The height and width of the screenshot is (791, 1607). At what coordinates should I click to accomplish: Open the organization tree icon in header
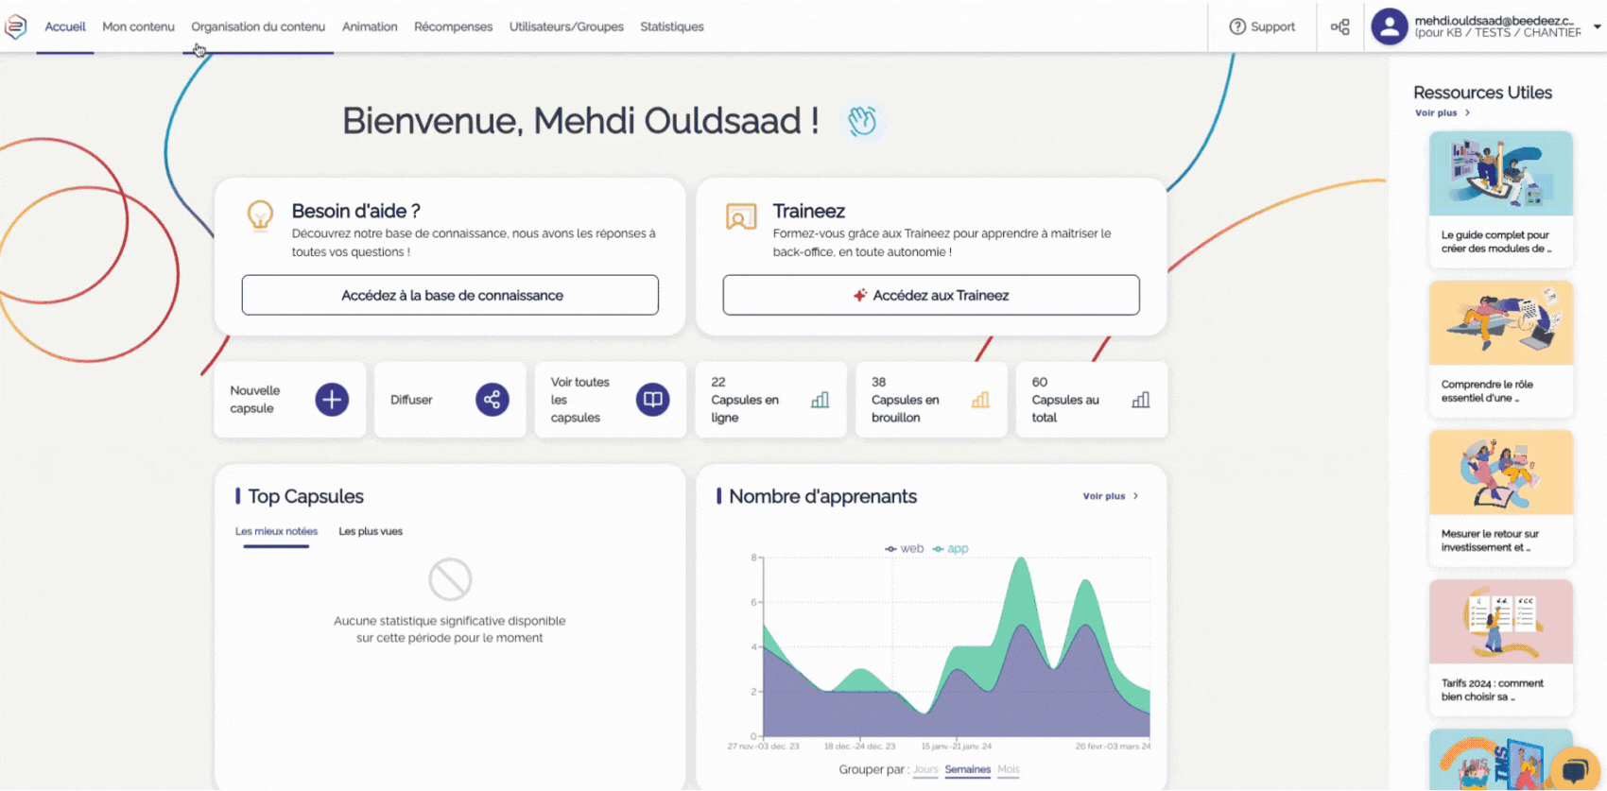(x=1339, y=26)
